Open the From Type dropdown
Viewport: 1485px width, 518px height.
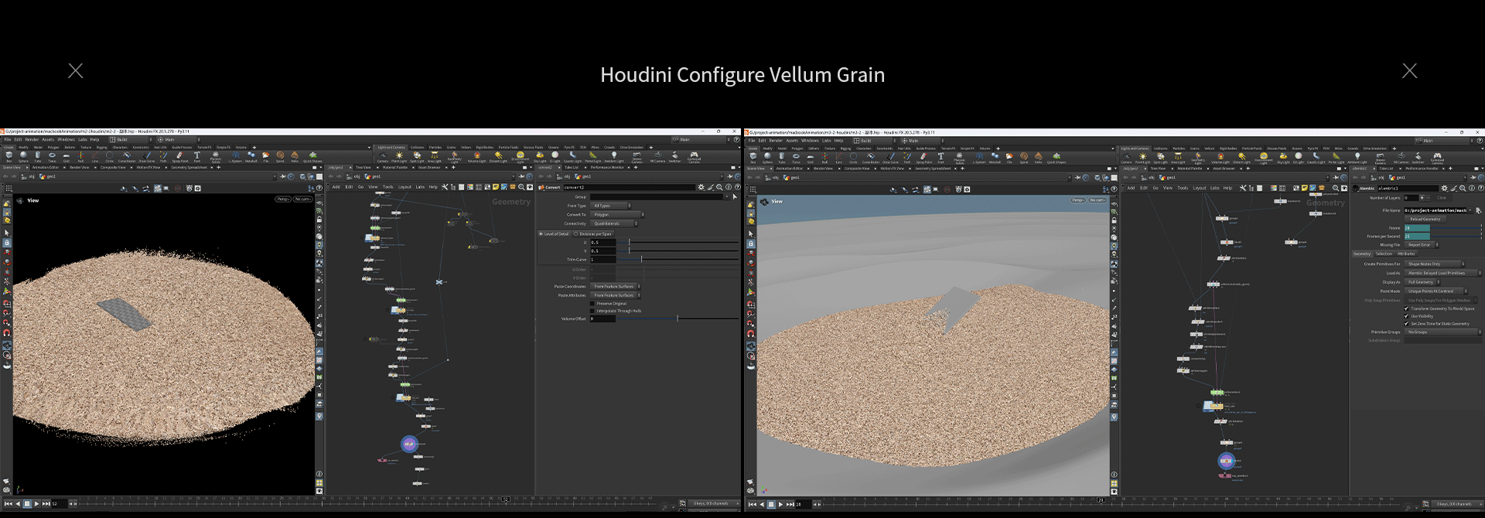(x=611, y=206)
